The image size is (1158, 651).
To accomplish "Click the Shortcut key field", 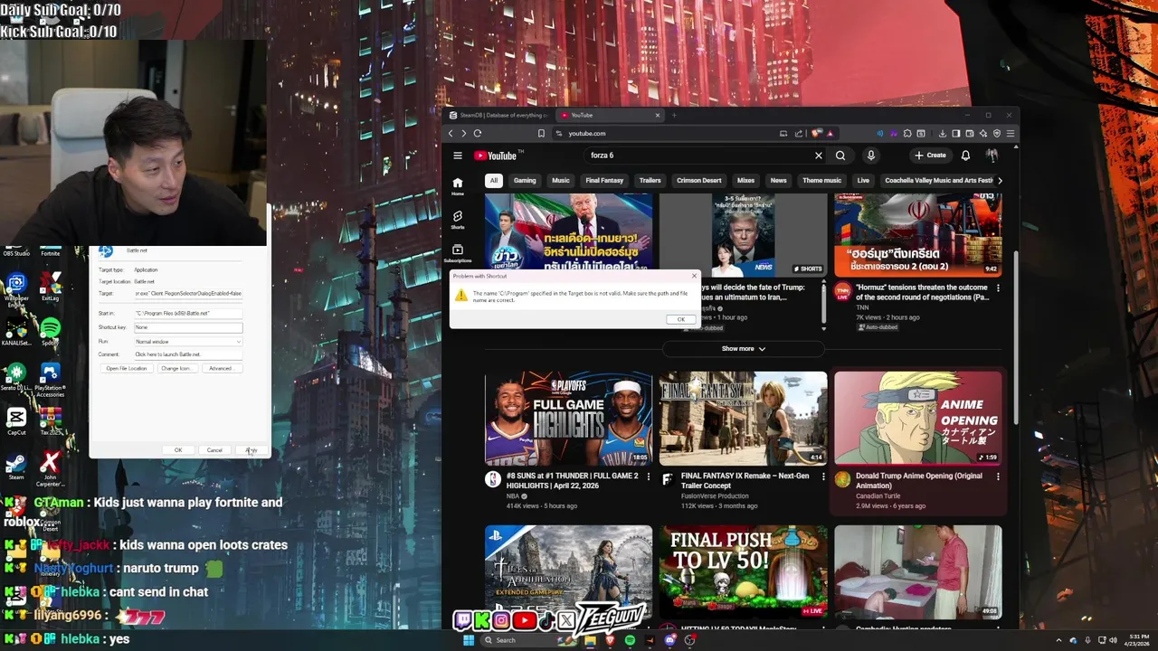I will 188,327.
